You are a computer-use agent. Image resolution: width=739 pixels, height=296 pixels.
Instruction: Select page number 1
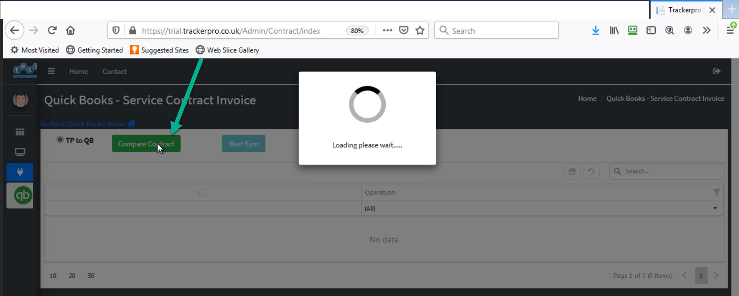click(701, 276)
